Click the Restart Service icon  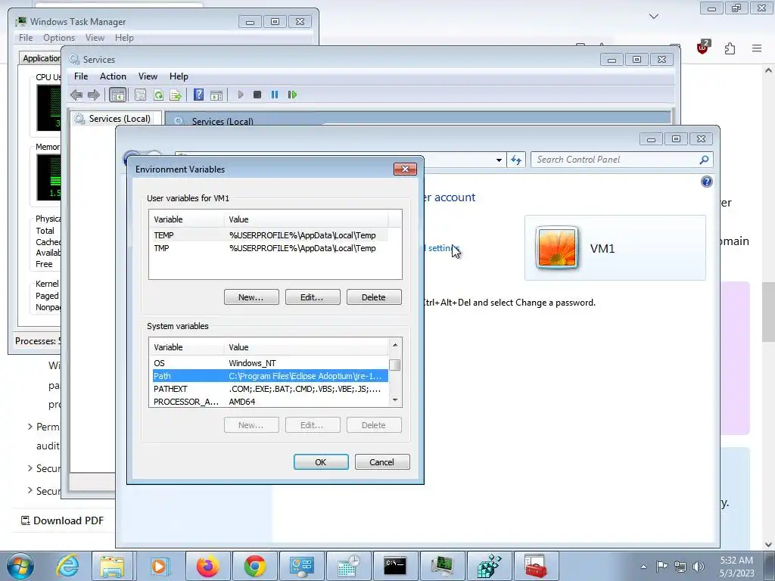(x=292, y=95)
